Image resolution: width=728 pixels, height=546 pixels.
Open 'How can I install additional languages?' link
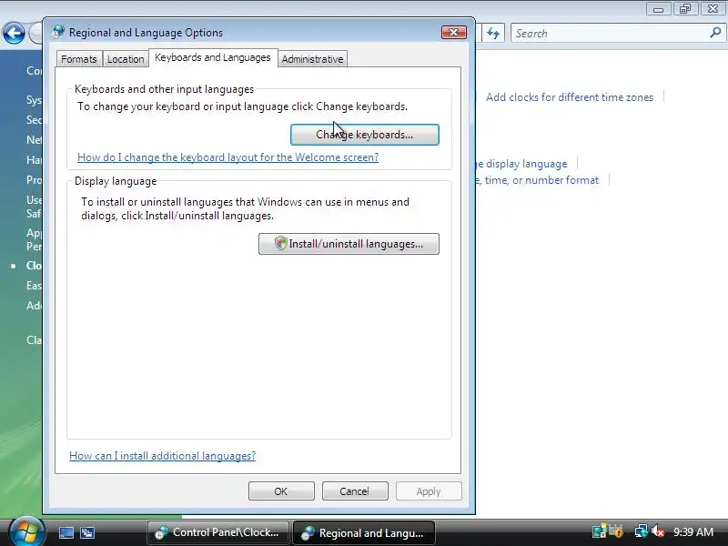click(163, 456)
